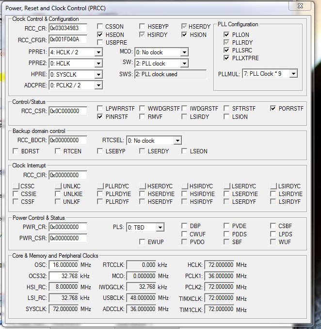Click the PWR_CR register field
The image size is (321, 329).
coord(68,227)
